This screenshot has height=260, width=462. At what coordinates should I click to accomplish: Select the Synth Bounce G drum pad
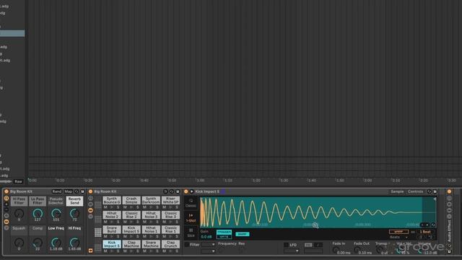pyautogui.click(x=112, y=200)
